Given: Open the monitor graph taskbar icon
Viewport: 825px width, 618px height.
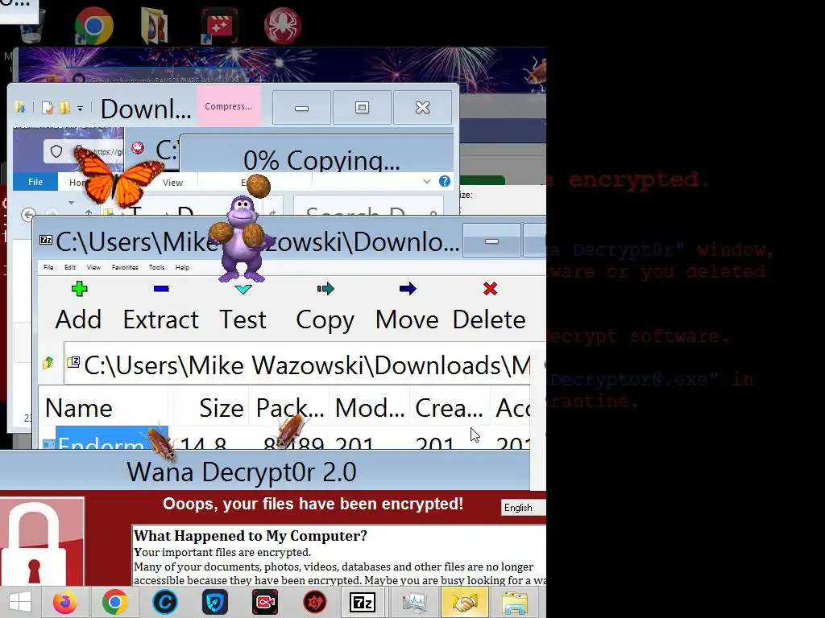Looking at the screenshot, I should click(x=414, y=602).
